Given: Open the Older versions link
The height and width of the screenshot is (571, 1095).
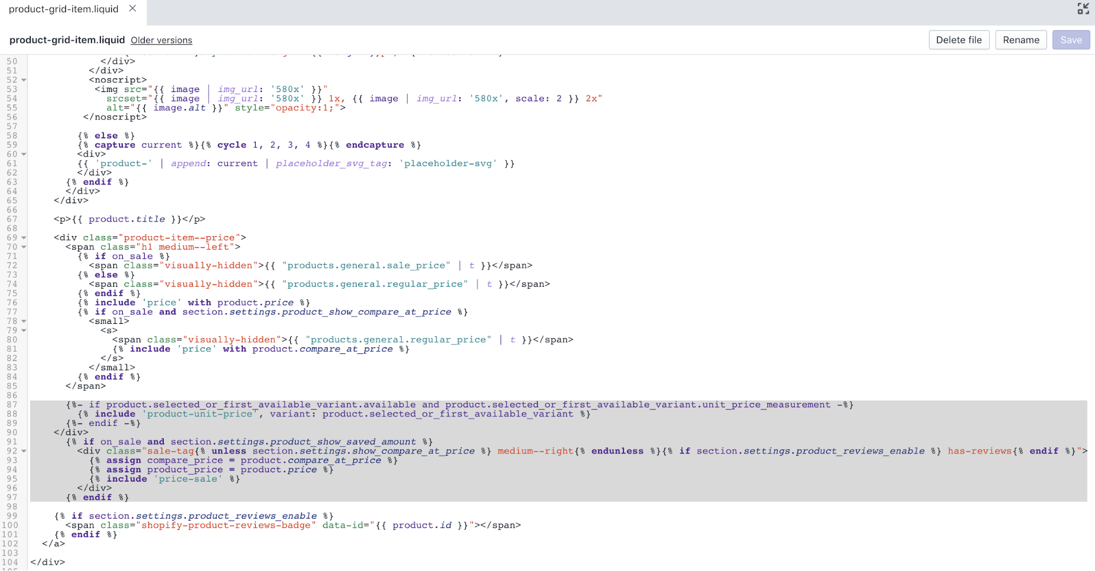Looking at the screenshot, I should tap(161, 41).
